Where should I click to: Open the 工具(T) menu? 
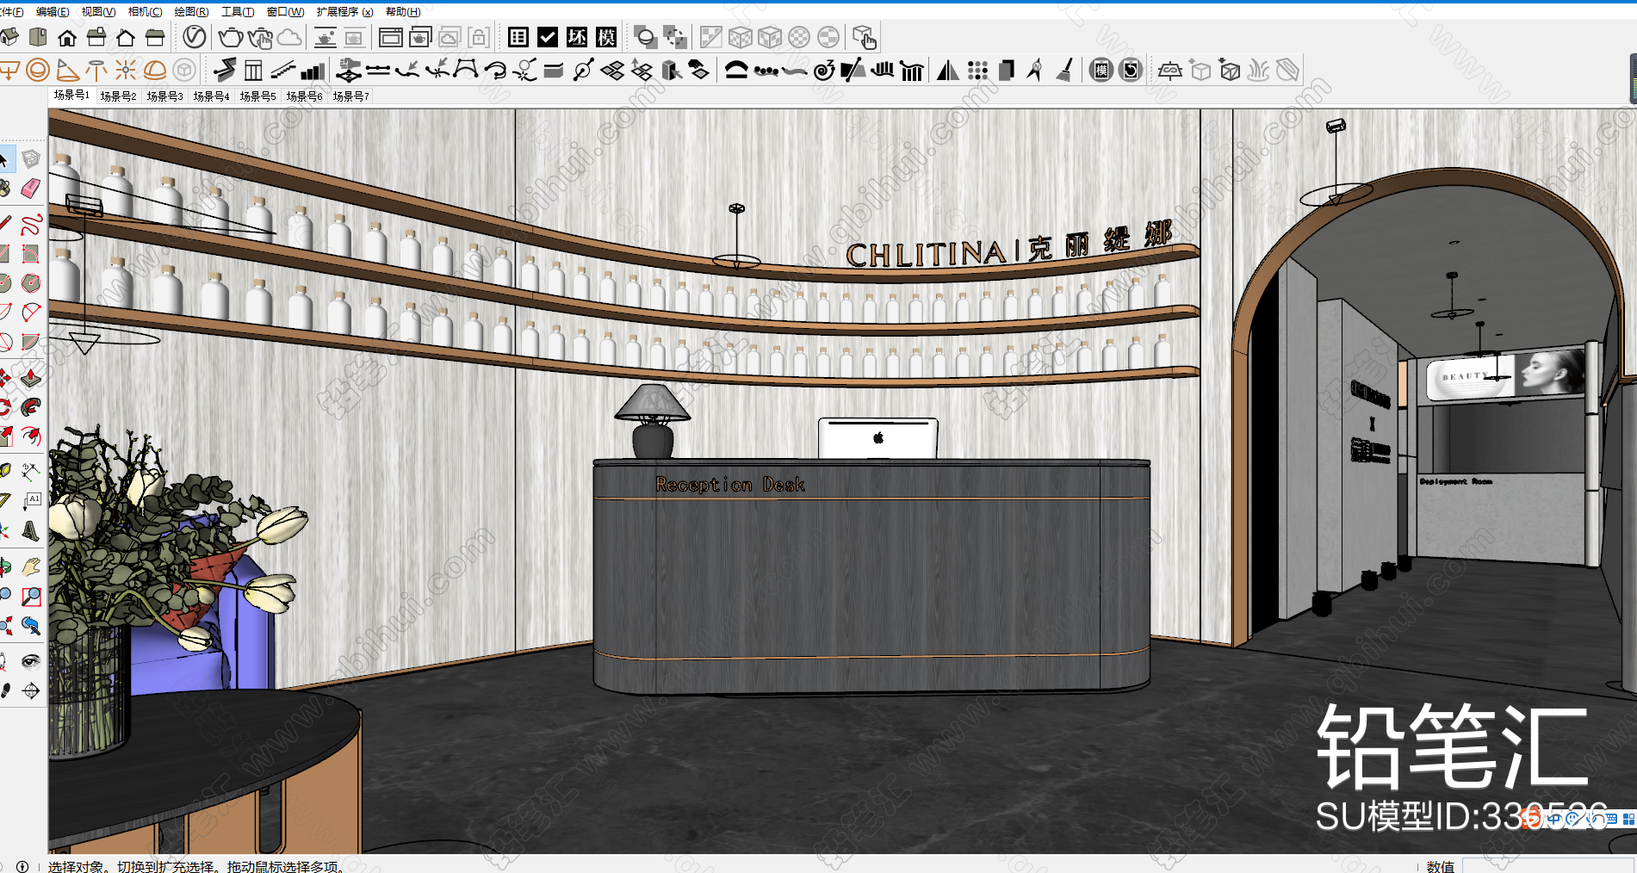(x=238, y=11)
